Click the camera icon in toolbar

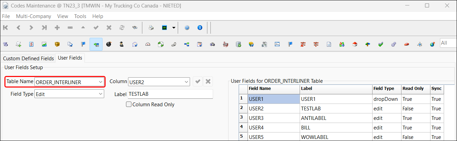click(212, 44)
